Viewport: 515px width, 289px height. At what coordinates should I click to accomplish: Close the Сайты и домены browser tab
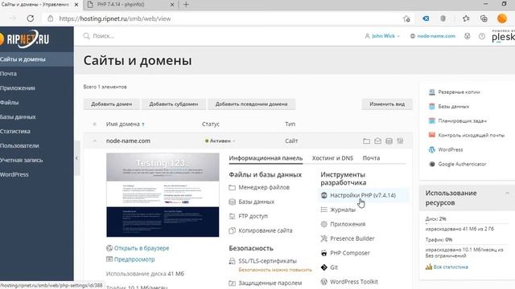coord(76,5)
